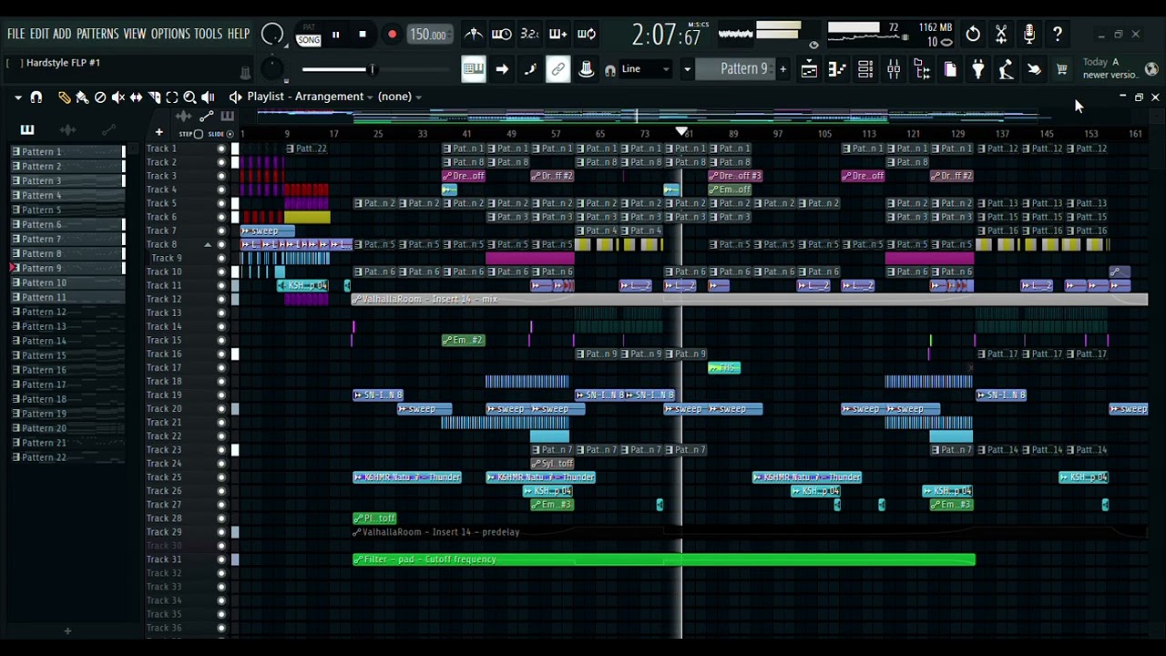Toggle the recording countdown 3.2.1 button
The height and width of the screenshot is (656, 1166).
pyautogui.click(x=530, y=35)
